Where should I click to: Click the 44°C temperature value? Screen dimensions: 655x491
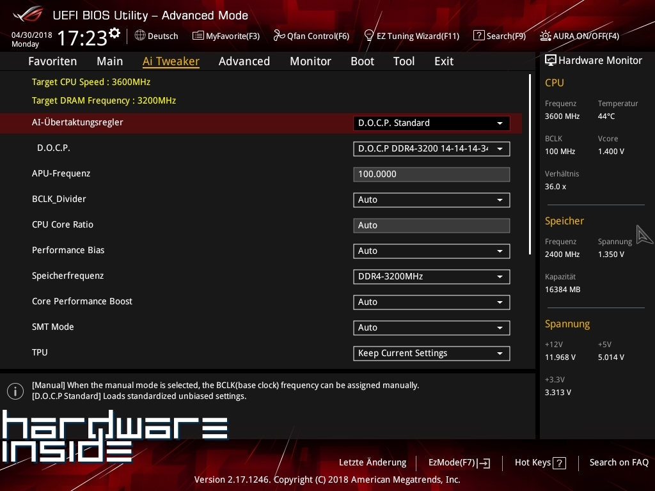coord(606,116)
